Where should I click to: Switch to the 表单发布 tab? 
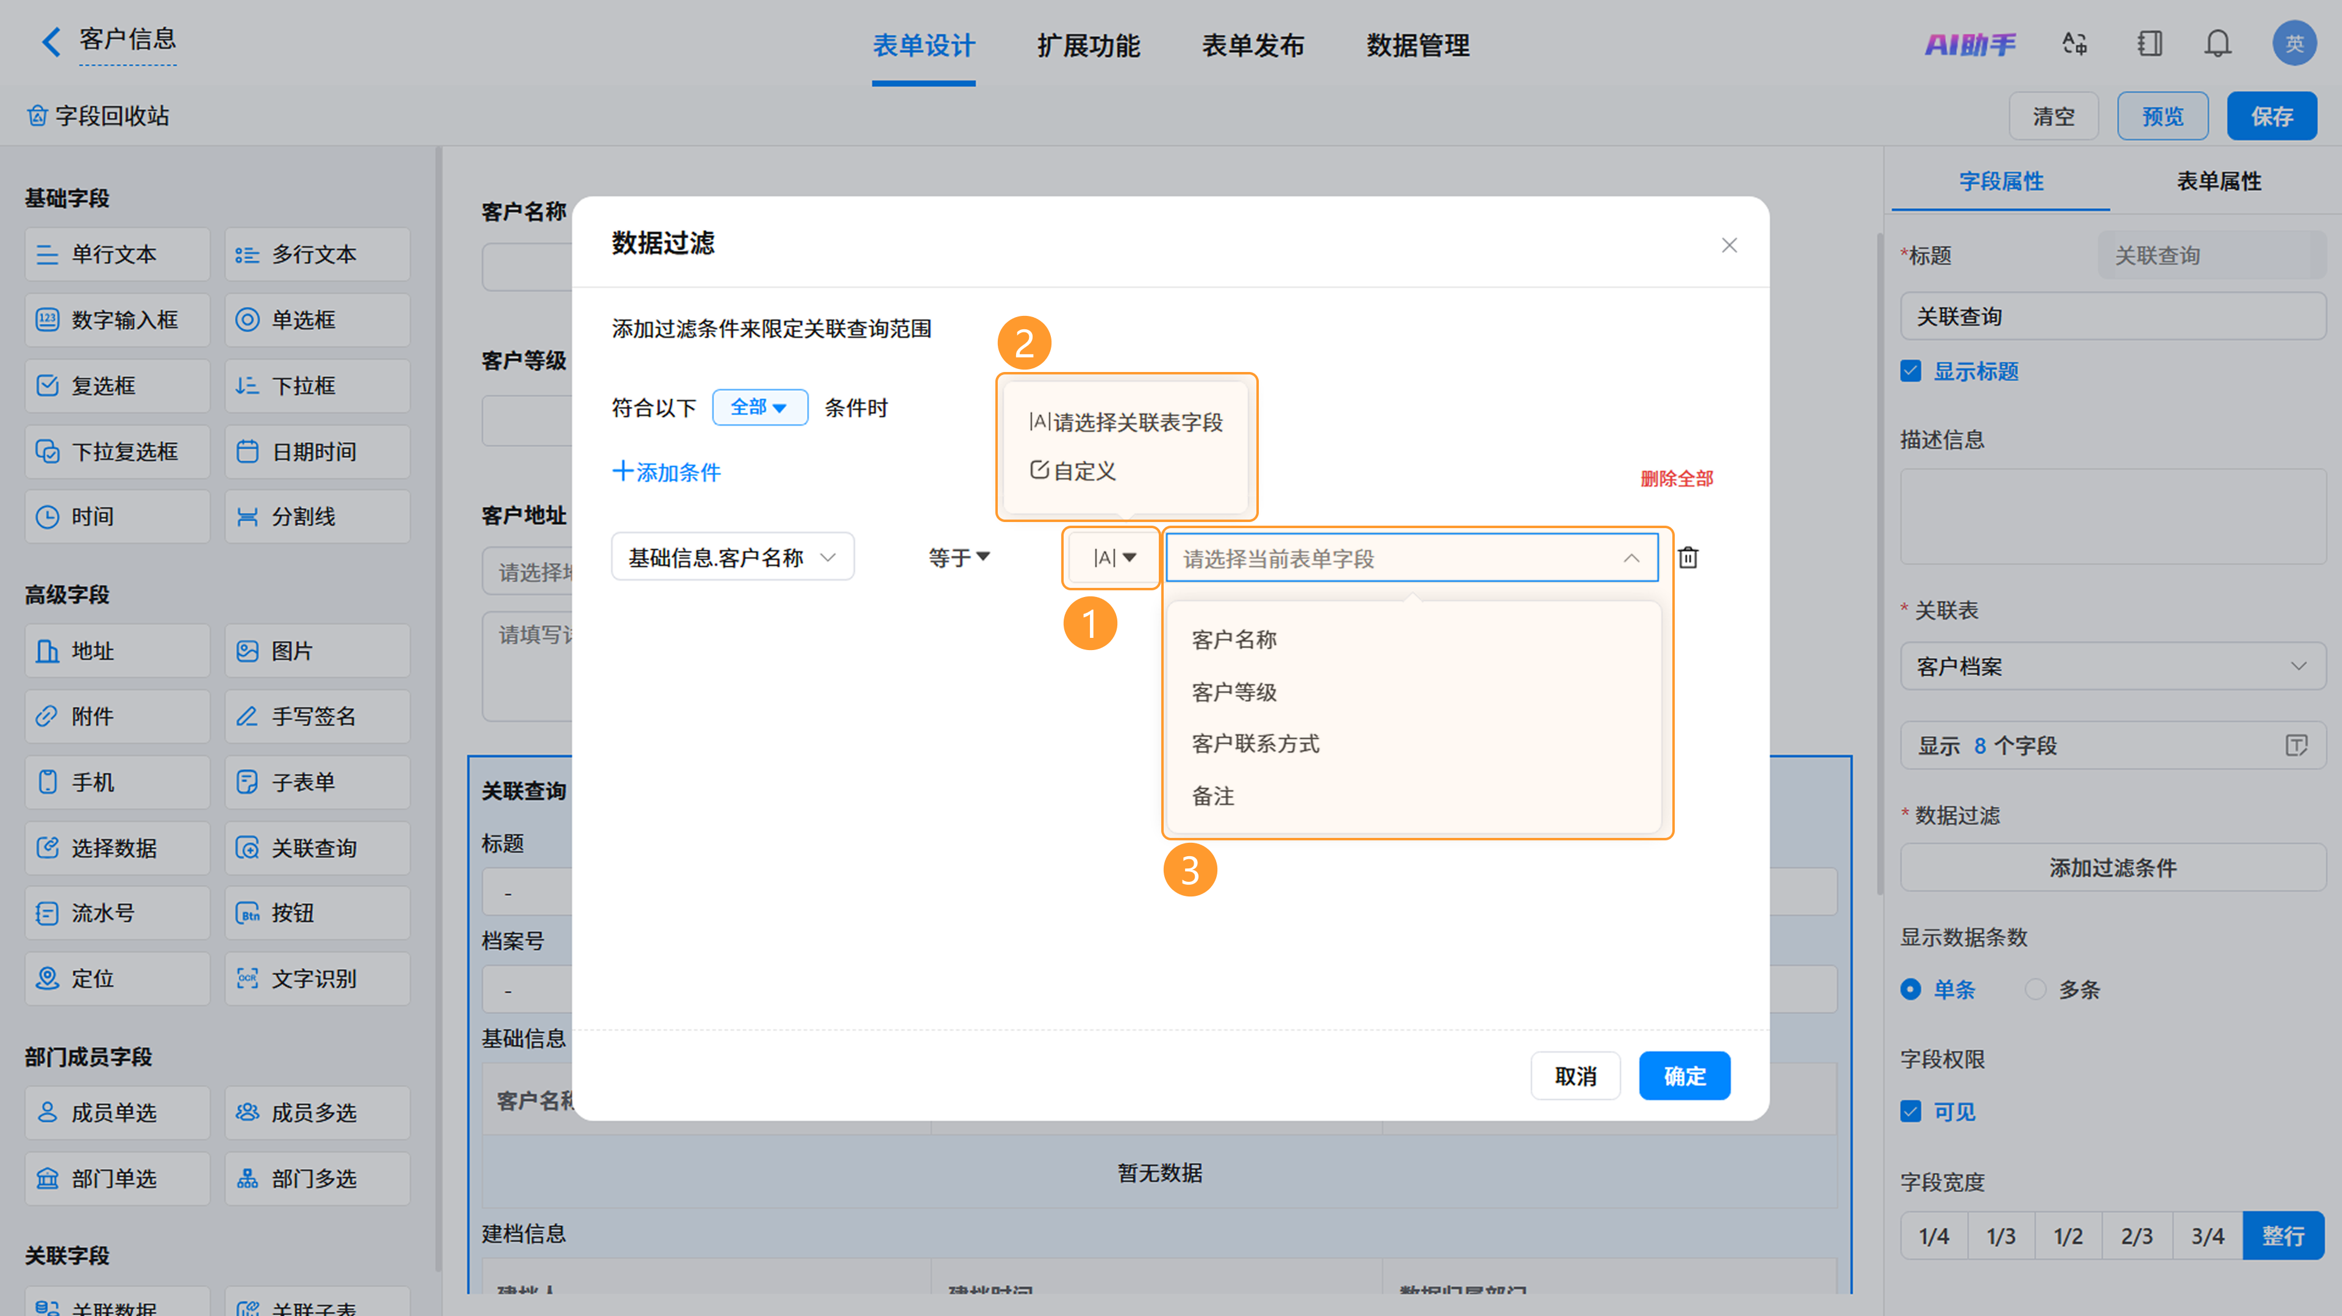1253,46
